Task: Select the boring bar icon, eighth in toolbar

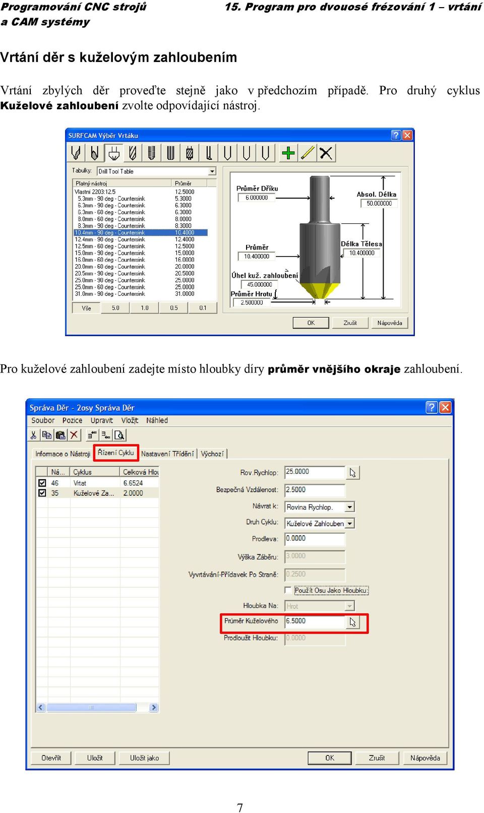Action: pyautogui.click(x=209, y=153)
